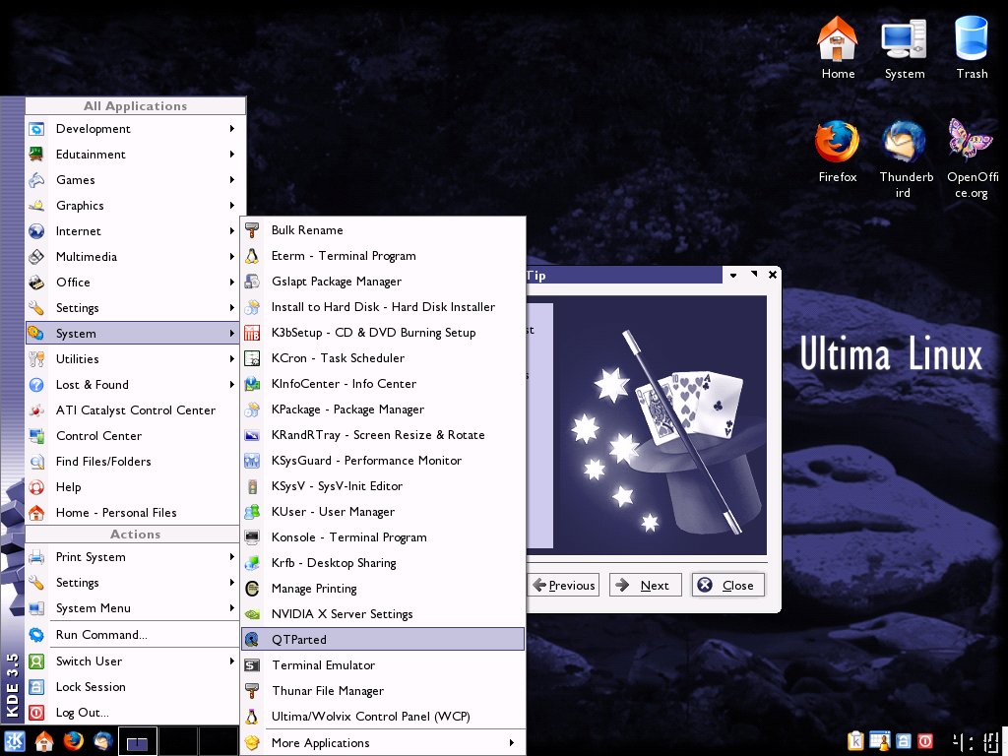Expand the Switch User submenu arrow
Image resolution: width=1008 pixels, height=756 pixels.
[x=232, y=661]
